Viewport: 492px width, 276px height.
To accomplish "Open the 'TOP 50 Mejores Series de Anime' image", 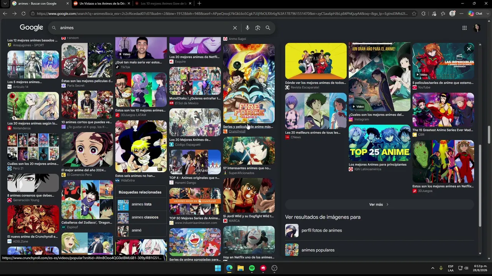I will 195,201.
